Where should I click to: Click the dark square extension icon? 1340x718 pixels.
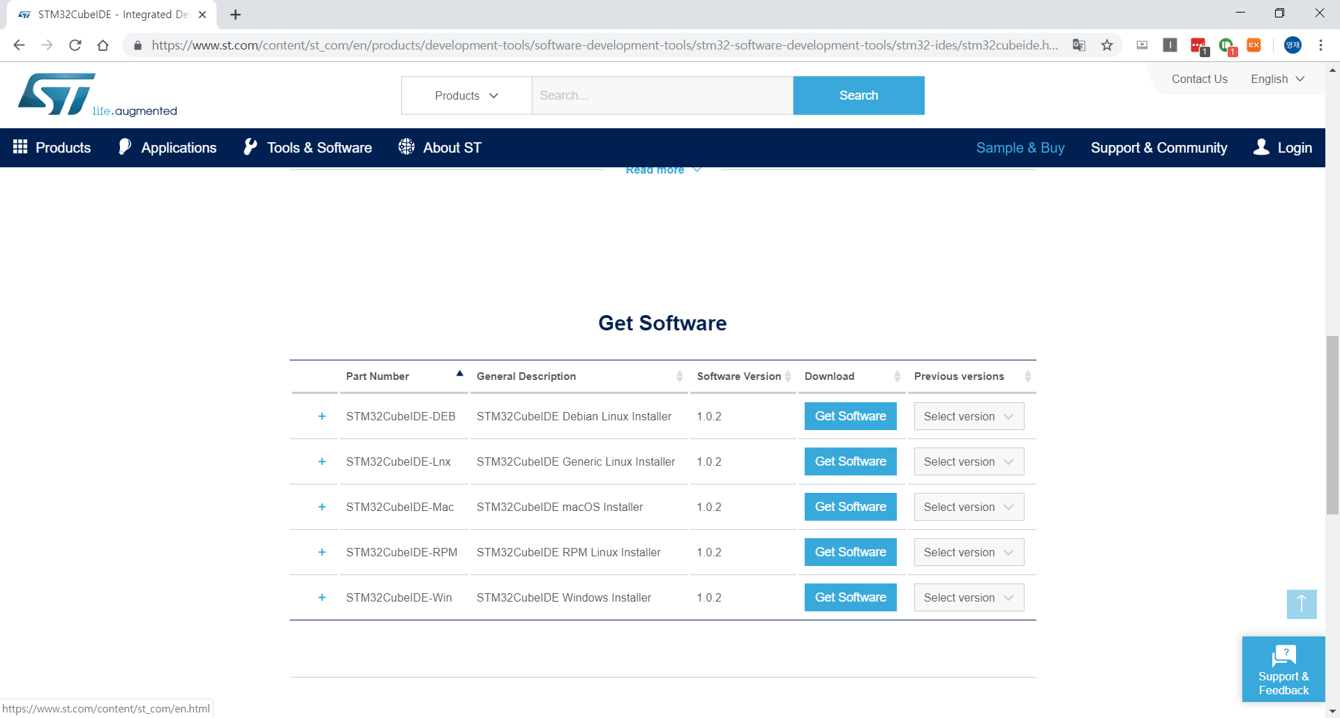pyautogui.click(x=1170, y=45)
